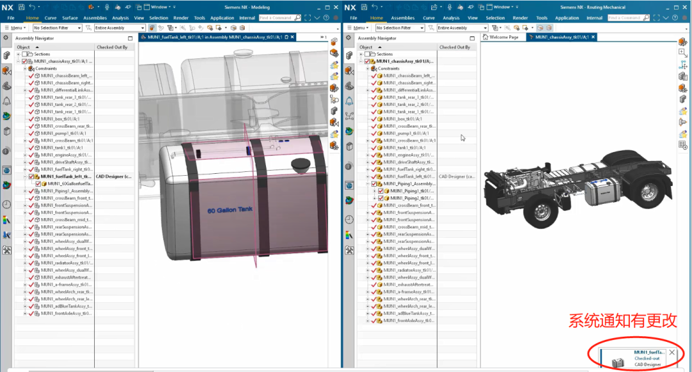The width and height of the screenshot is (692, 372).
Task: Collapse MUN1_Piping1_Assembly node in Routing navigator
Action: point(367,183)
